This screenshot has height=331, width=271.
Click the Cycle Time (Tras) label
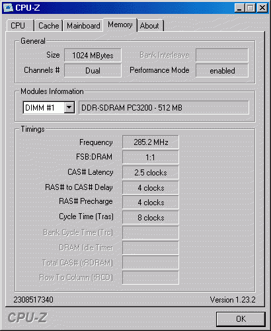point(86,216)
